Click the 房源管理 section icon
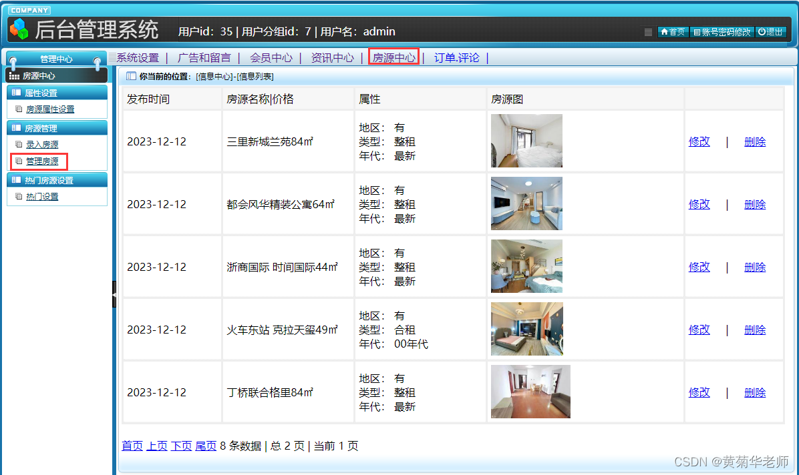 click(x=16, y=128)
